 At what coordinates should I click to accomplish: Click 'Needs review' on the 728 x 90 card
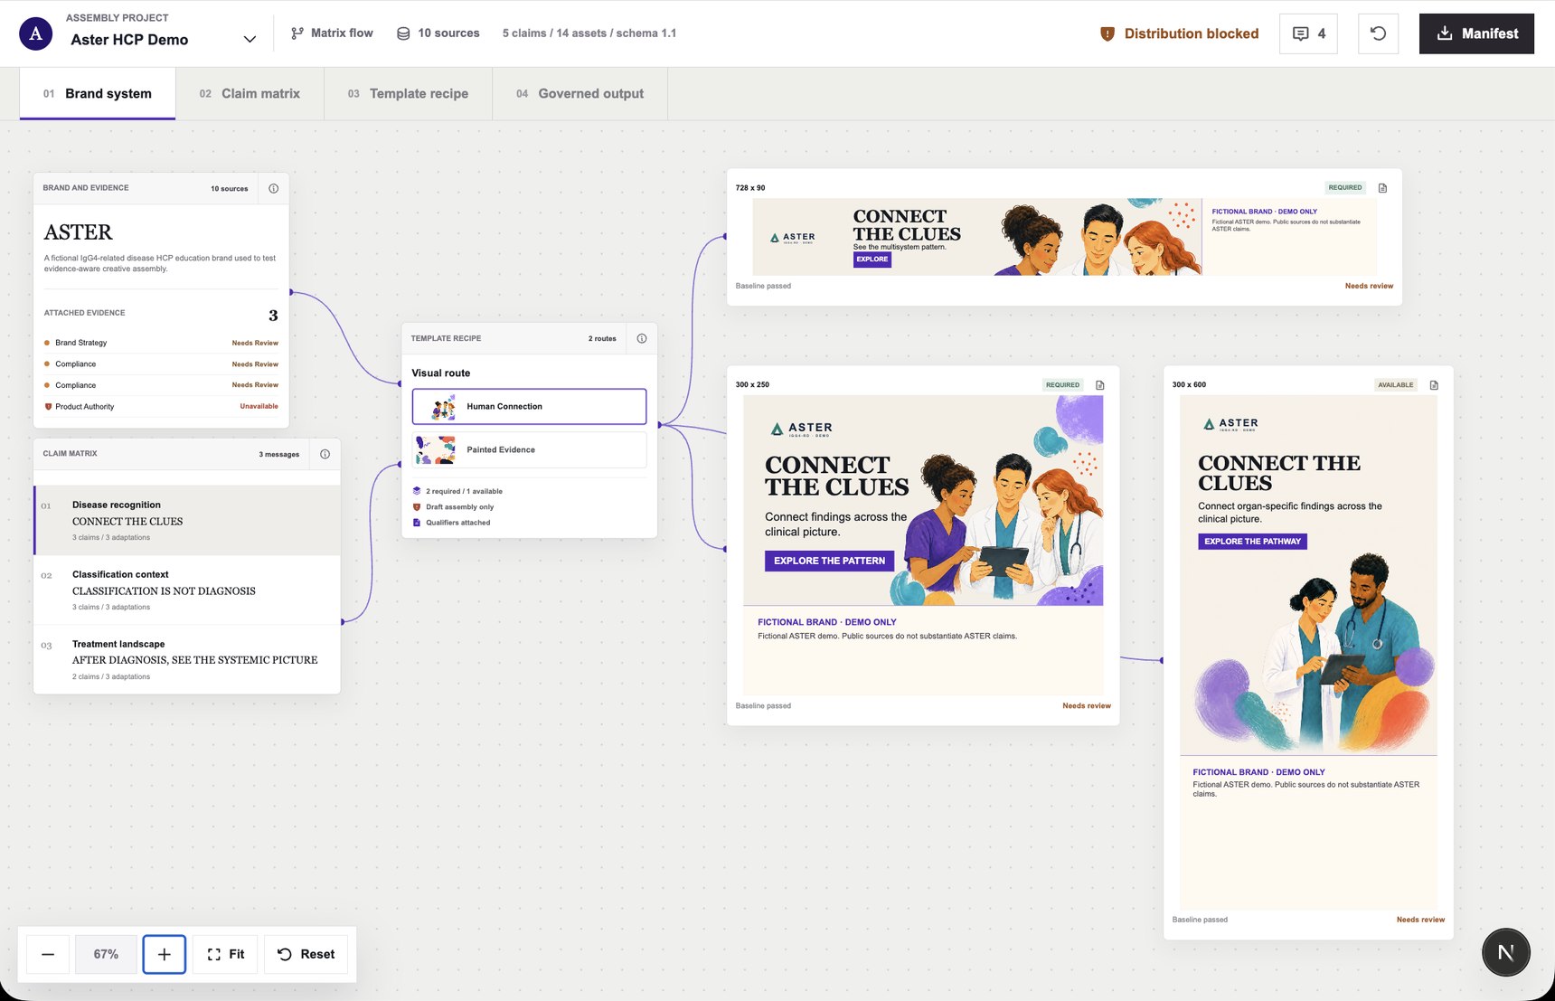pyautogui.click(x=1369, y=286)
